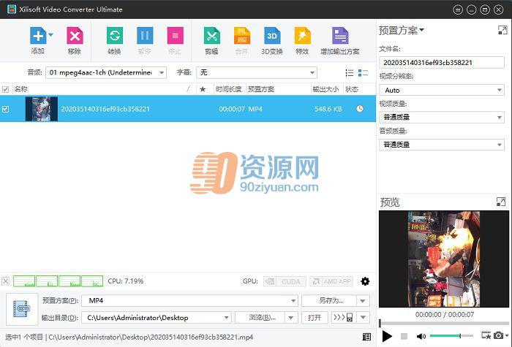512x347 pixels.
Task: Click the Add file (添加) icon
Action: tap(38, 36)
